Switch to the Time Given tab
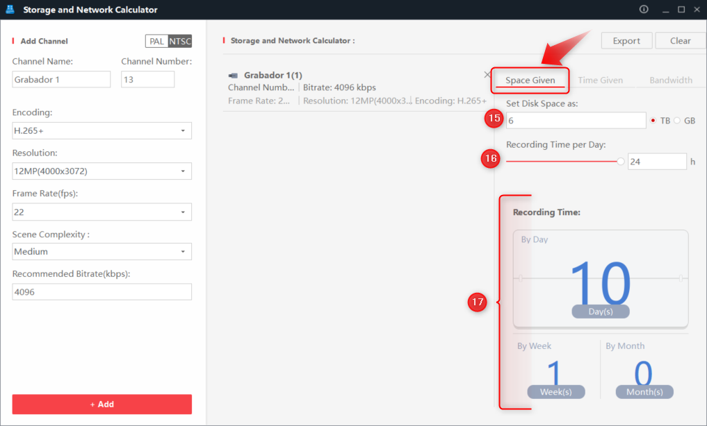This screenshot has height=426, width=707. [600, 80]
